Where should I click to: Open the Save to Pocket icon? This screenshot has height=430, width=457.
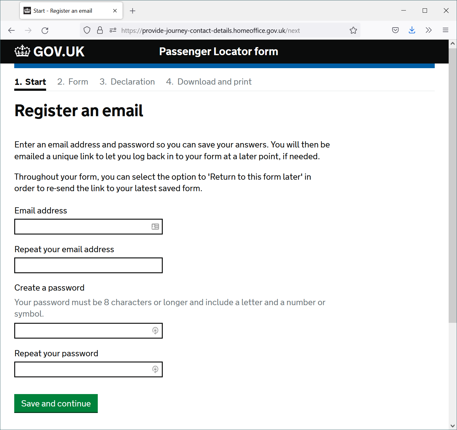(395, 30)
